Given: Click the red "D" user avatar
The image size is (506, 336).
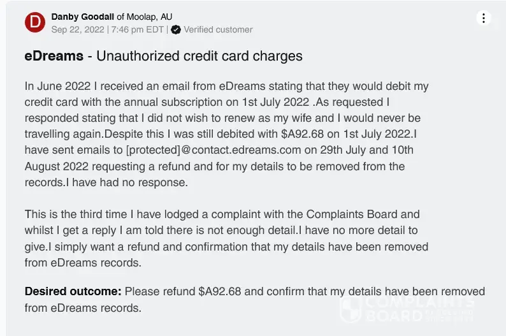Looking at the screenshot, I should [x=34, y=22].
